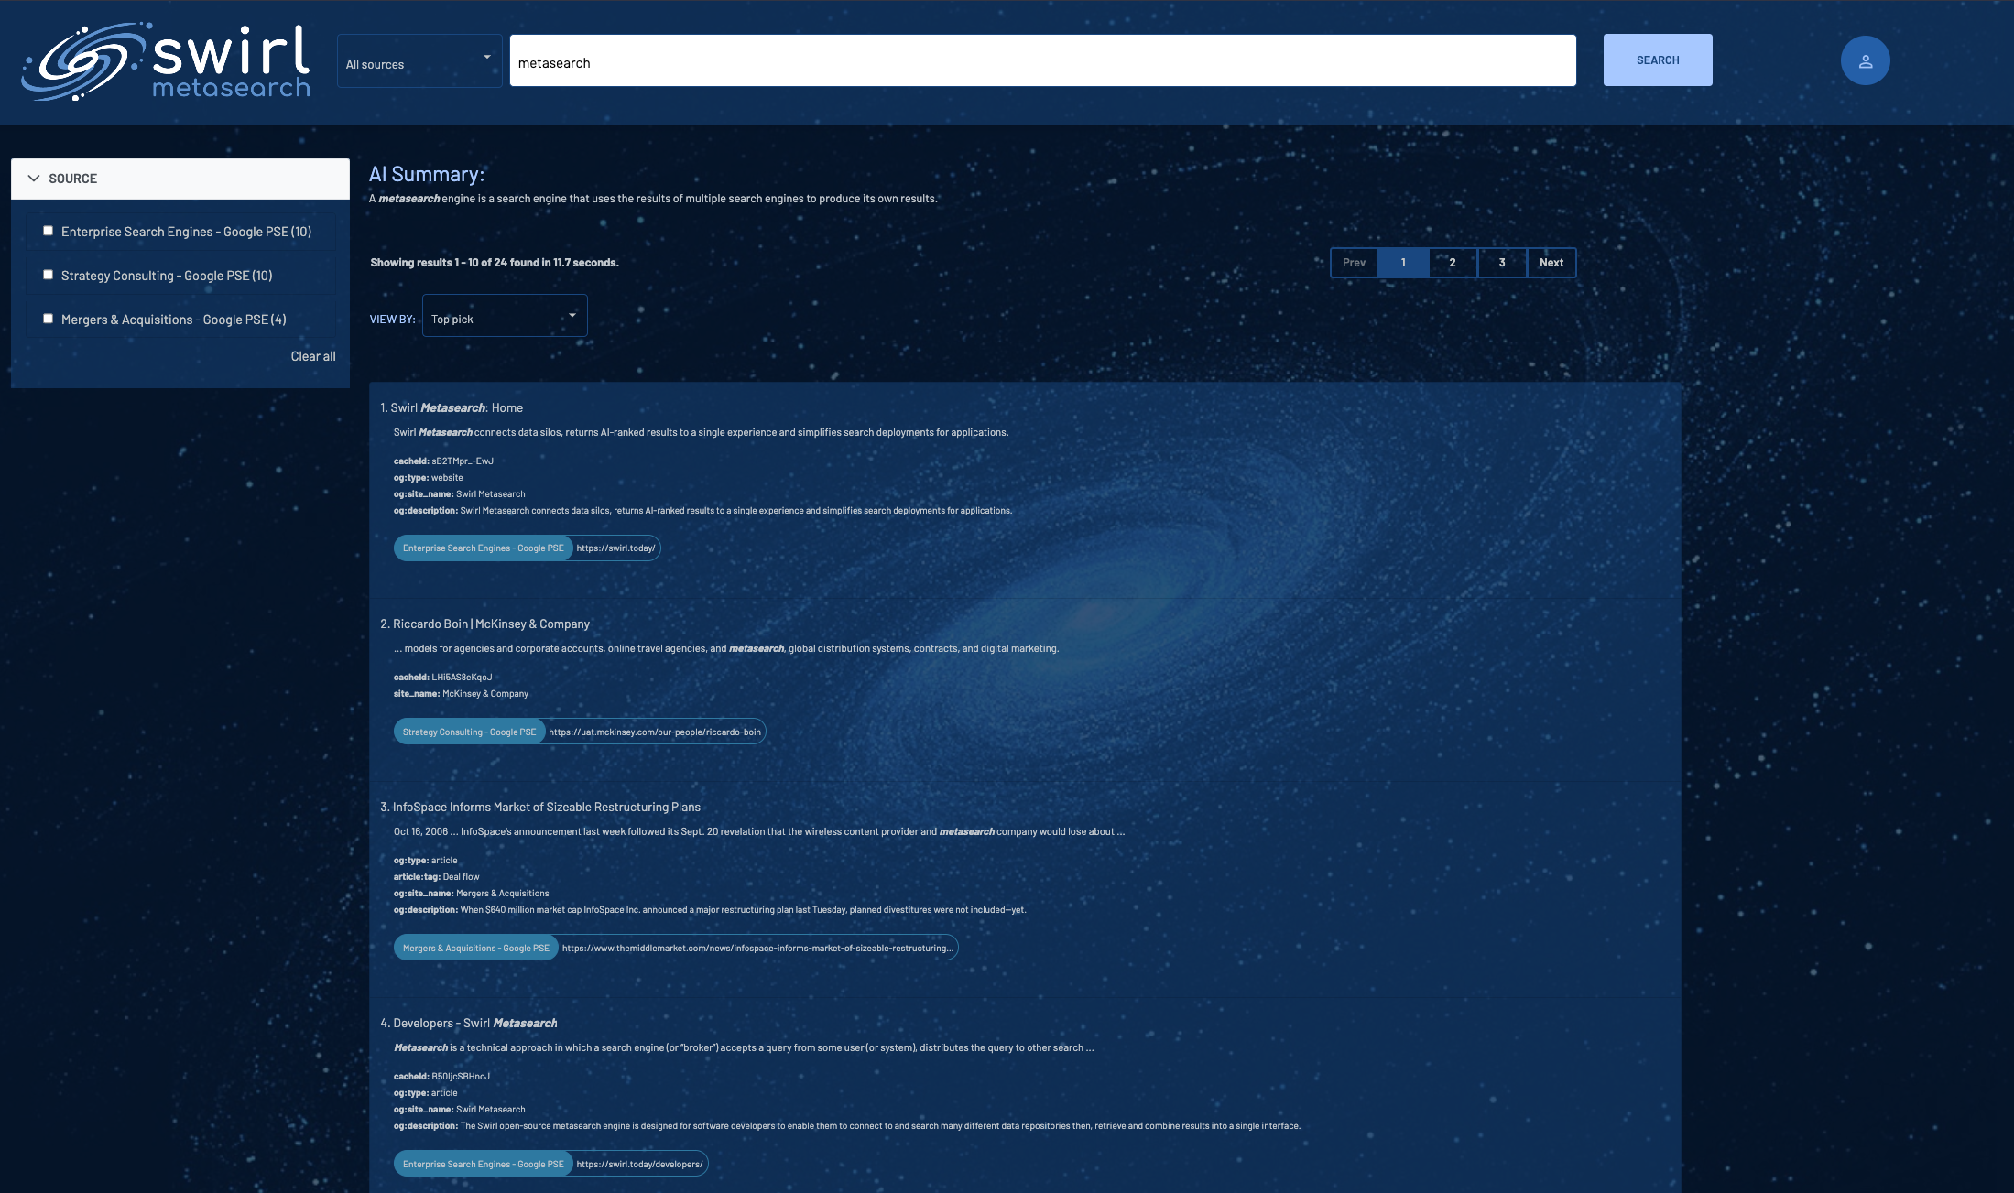The image size is (2014, 1193).
Task: Click the Mergers & Acquisitions source tag on result 3
Action: coord(475,949)
